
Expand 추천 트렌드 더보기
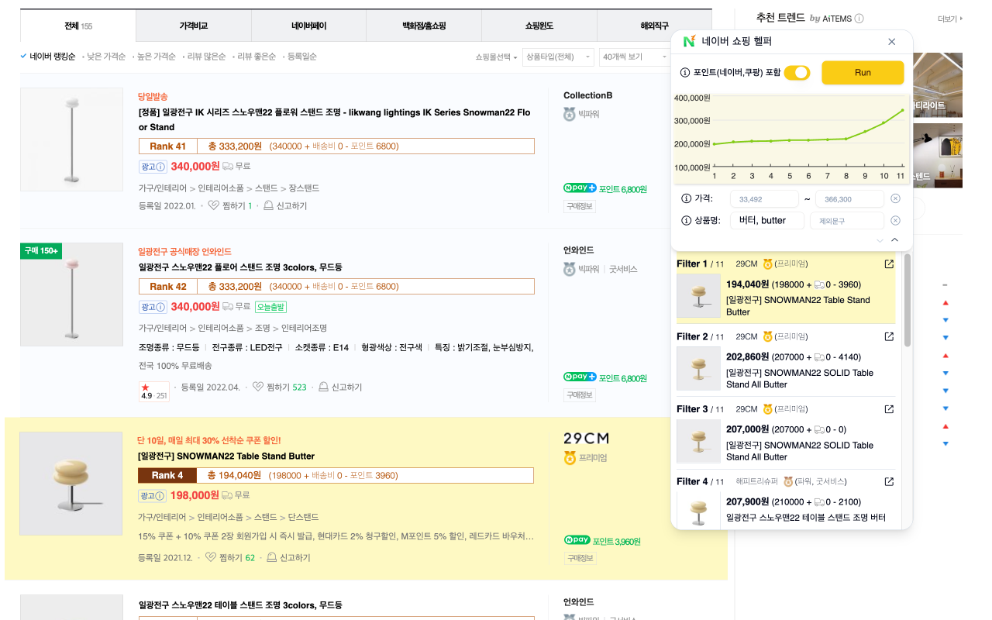click(949, 19)
